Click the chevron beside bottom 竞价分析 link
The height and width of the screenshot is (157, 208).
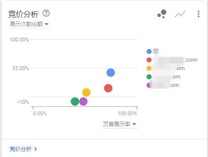coord(36,149)
